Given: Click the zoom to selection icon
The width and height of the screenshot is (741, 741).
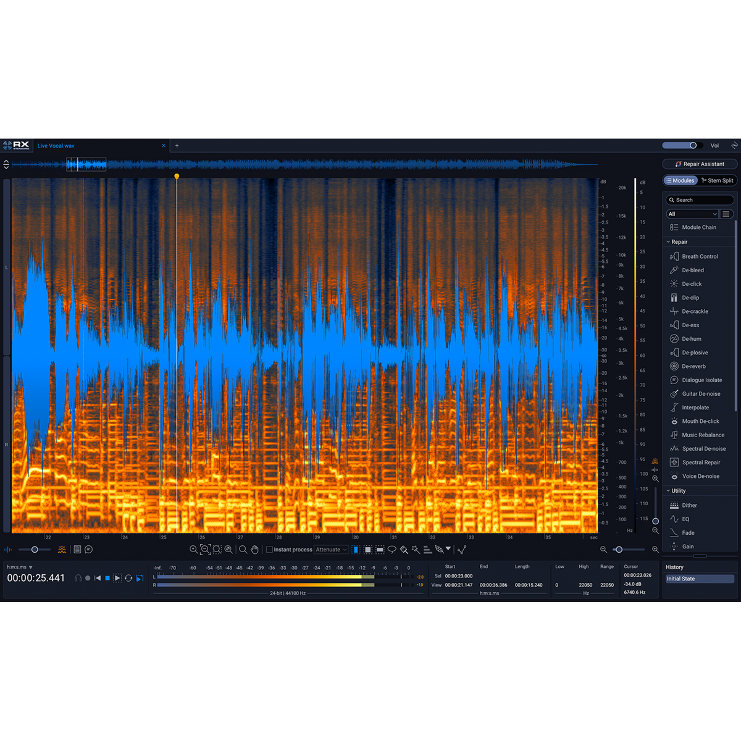Looking at the screenshot, I should point(217,550).
